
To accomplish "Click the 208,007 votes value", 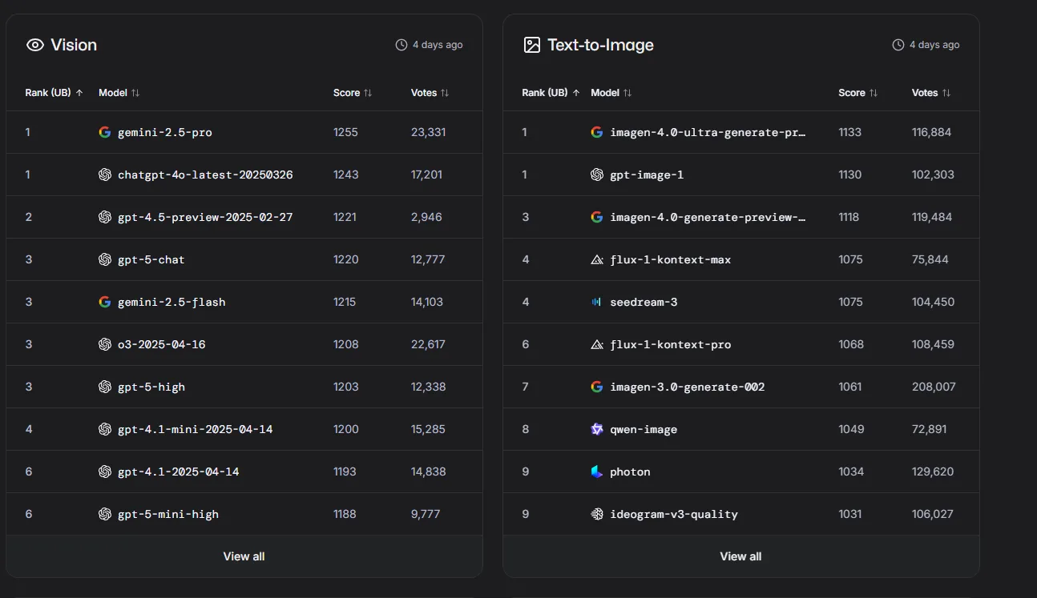I will tap(934, 387).
